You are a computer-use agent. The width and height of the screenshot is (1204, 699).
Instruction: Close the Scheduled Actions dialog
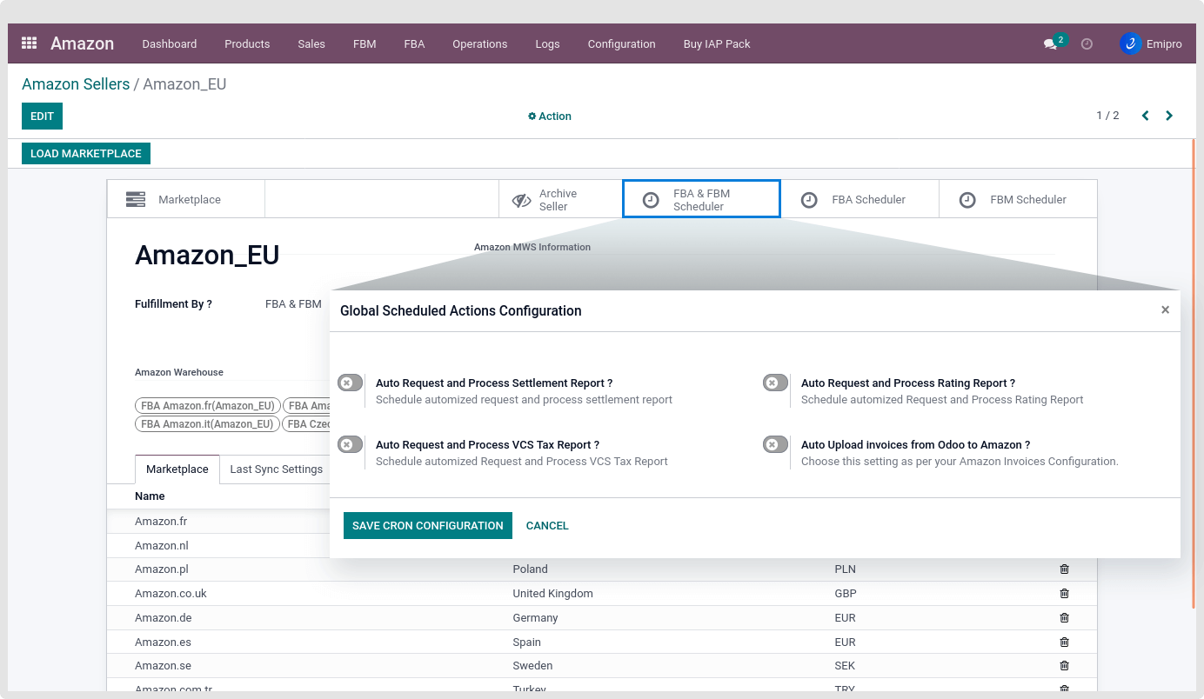point(1165,310)
